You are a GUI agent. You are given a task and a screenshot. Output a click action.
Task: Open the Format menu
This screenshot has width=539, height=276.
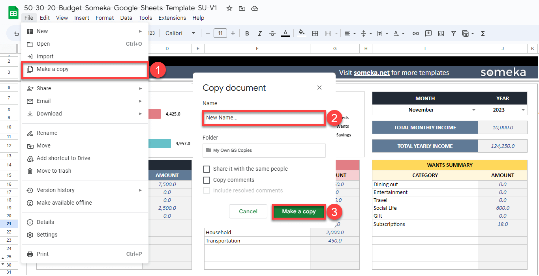point(105,18)
